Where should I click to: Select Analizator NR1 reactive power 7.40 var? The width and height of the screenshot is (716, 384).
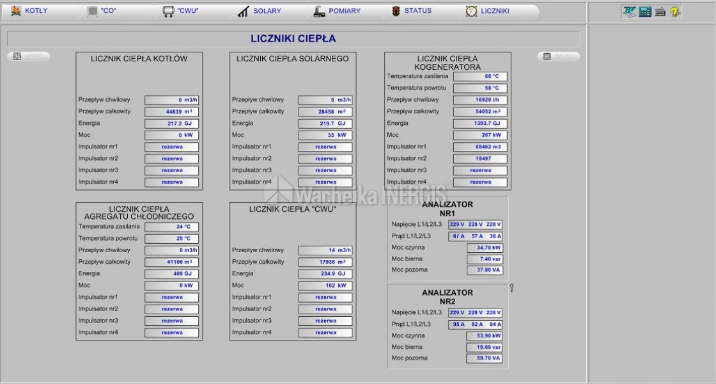(485, 259)
